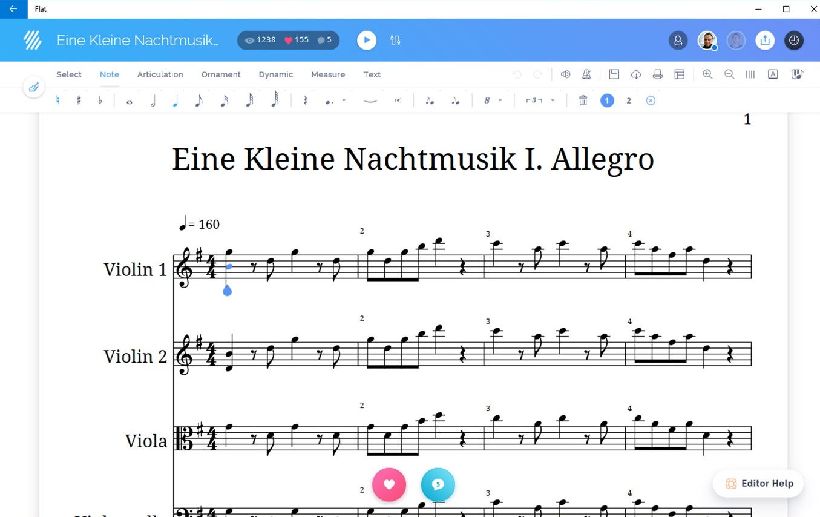This screenshot has width=820, height=517.
Task: Open the Dynamic toolbar tab
Action: tap(276, 74)
